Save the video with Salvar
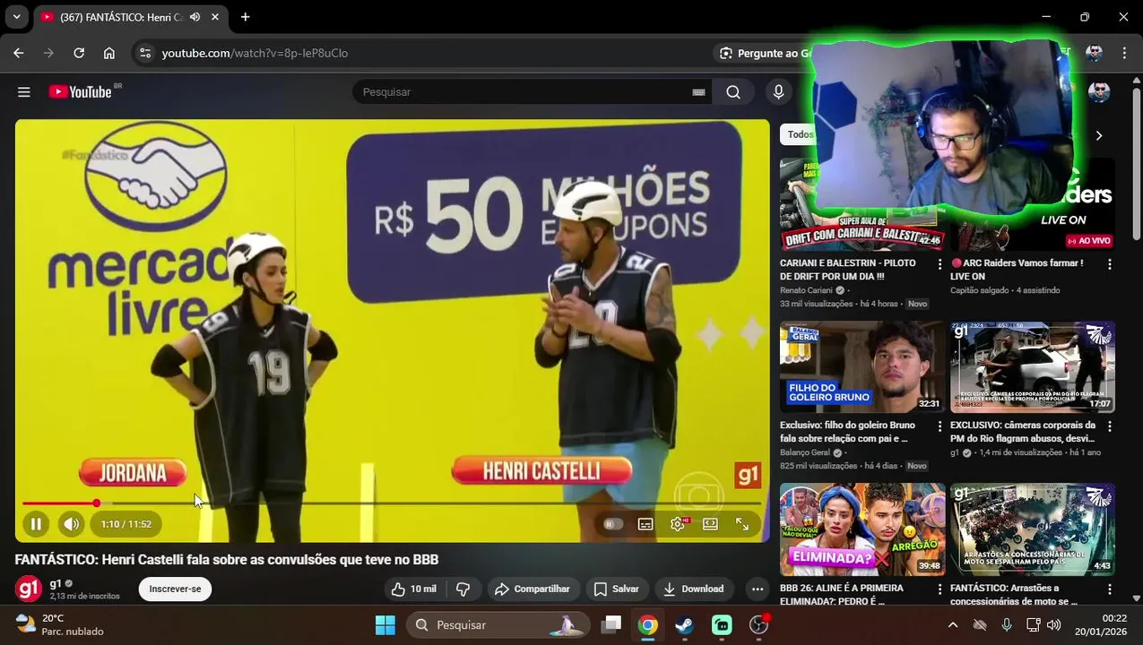The width and height of the screenshot is (1143, 645). click(617, 589)
